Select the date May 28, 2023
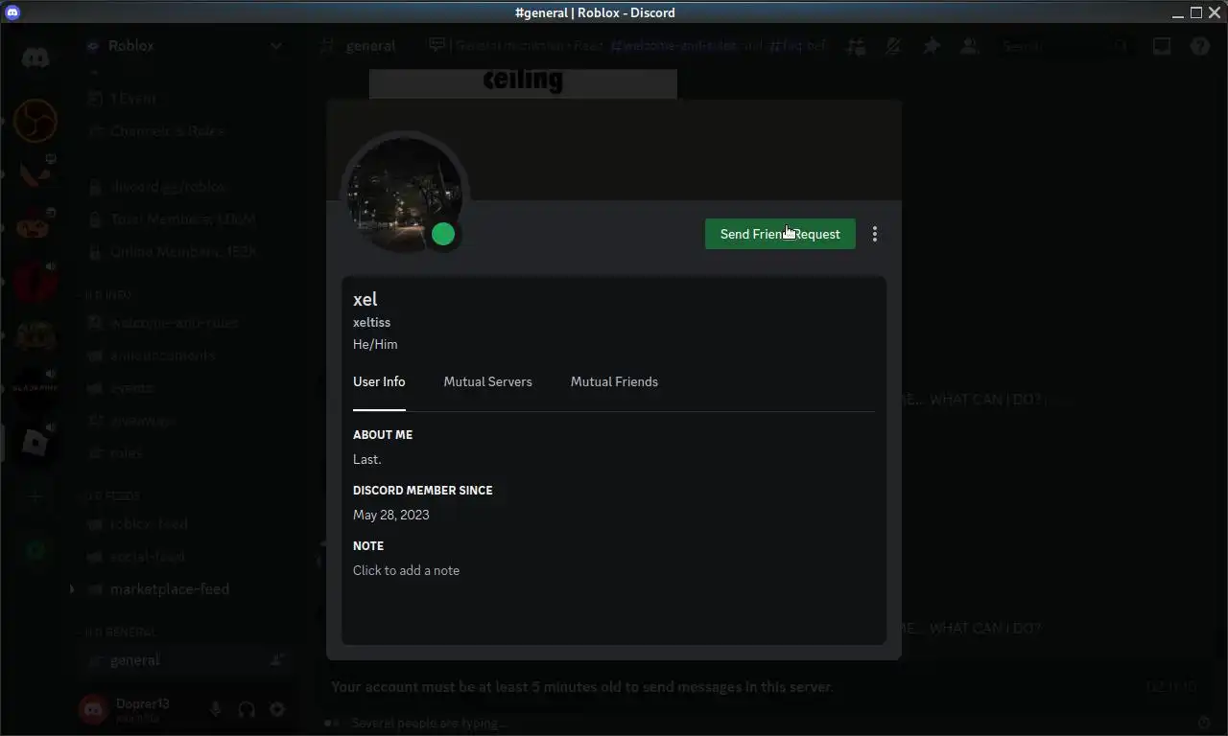 391,515
